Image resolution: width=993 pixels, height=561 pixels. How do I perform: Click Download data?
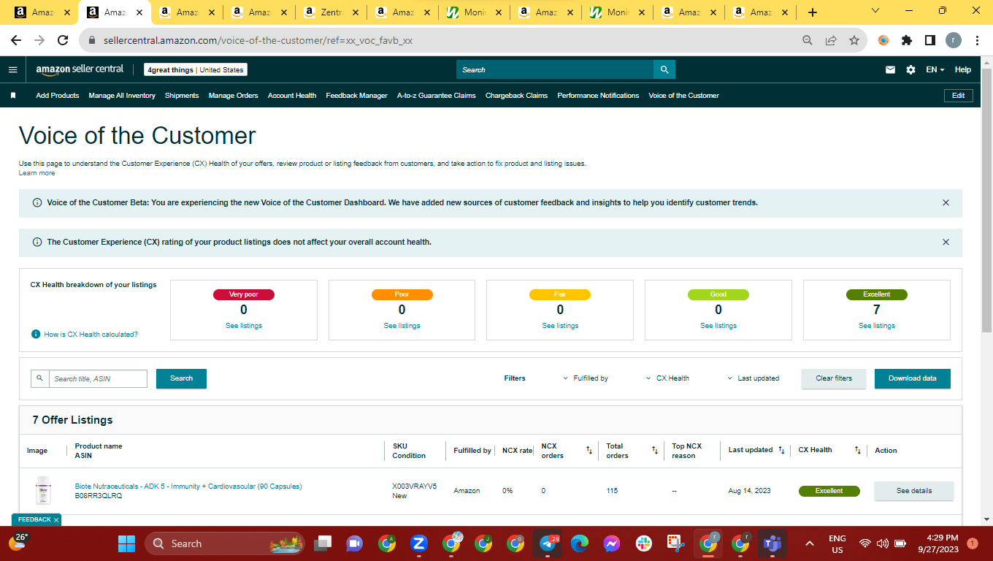[913, 378]
